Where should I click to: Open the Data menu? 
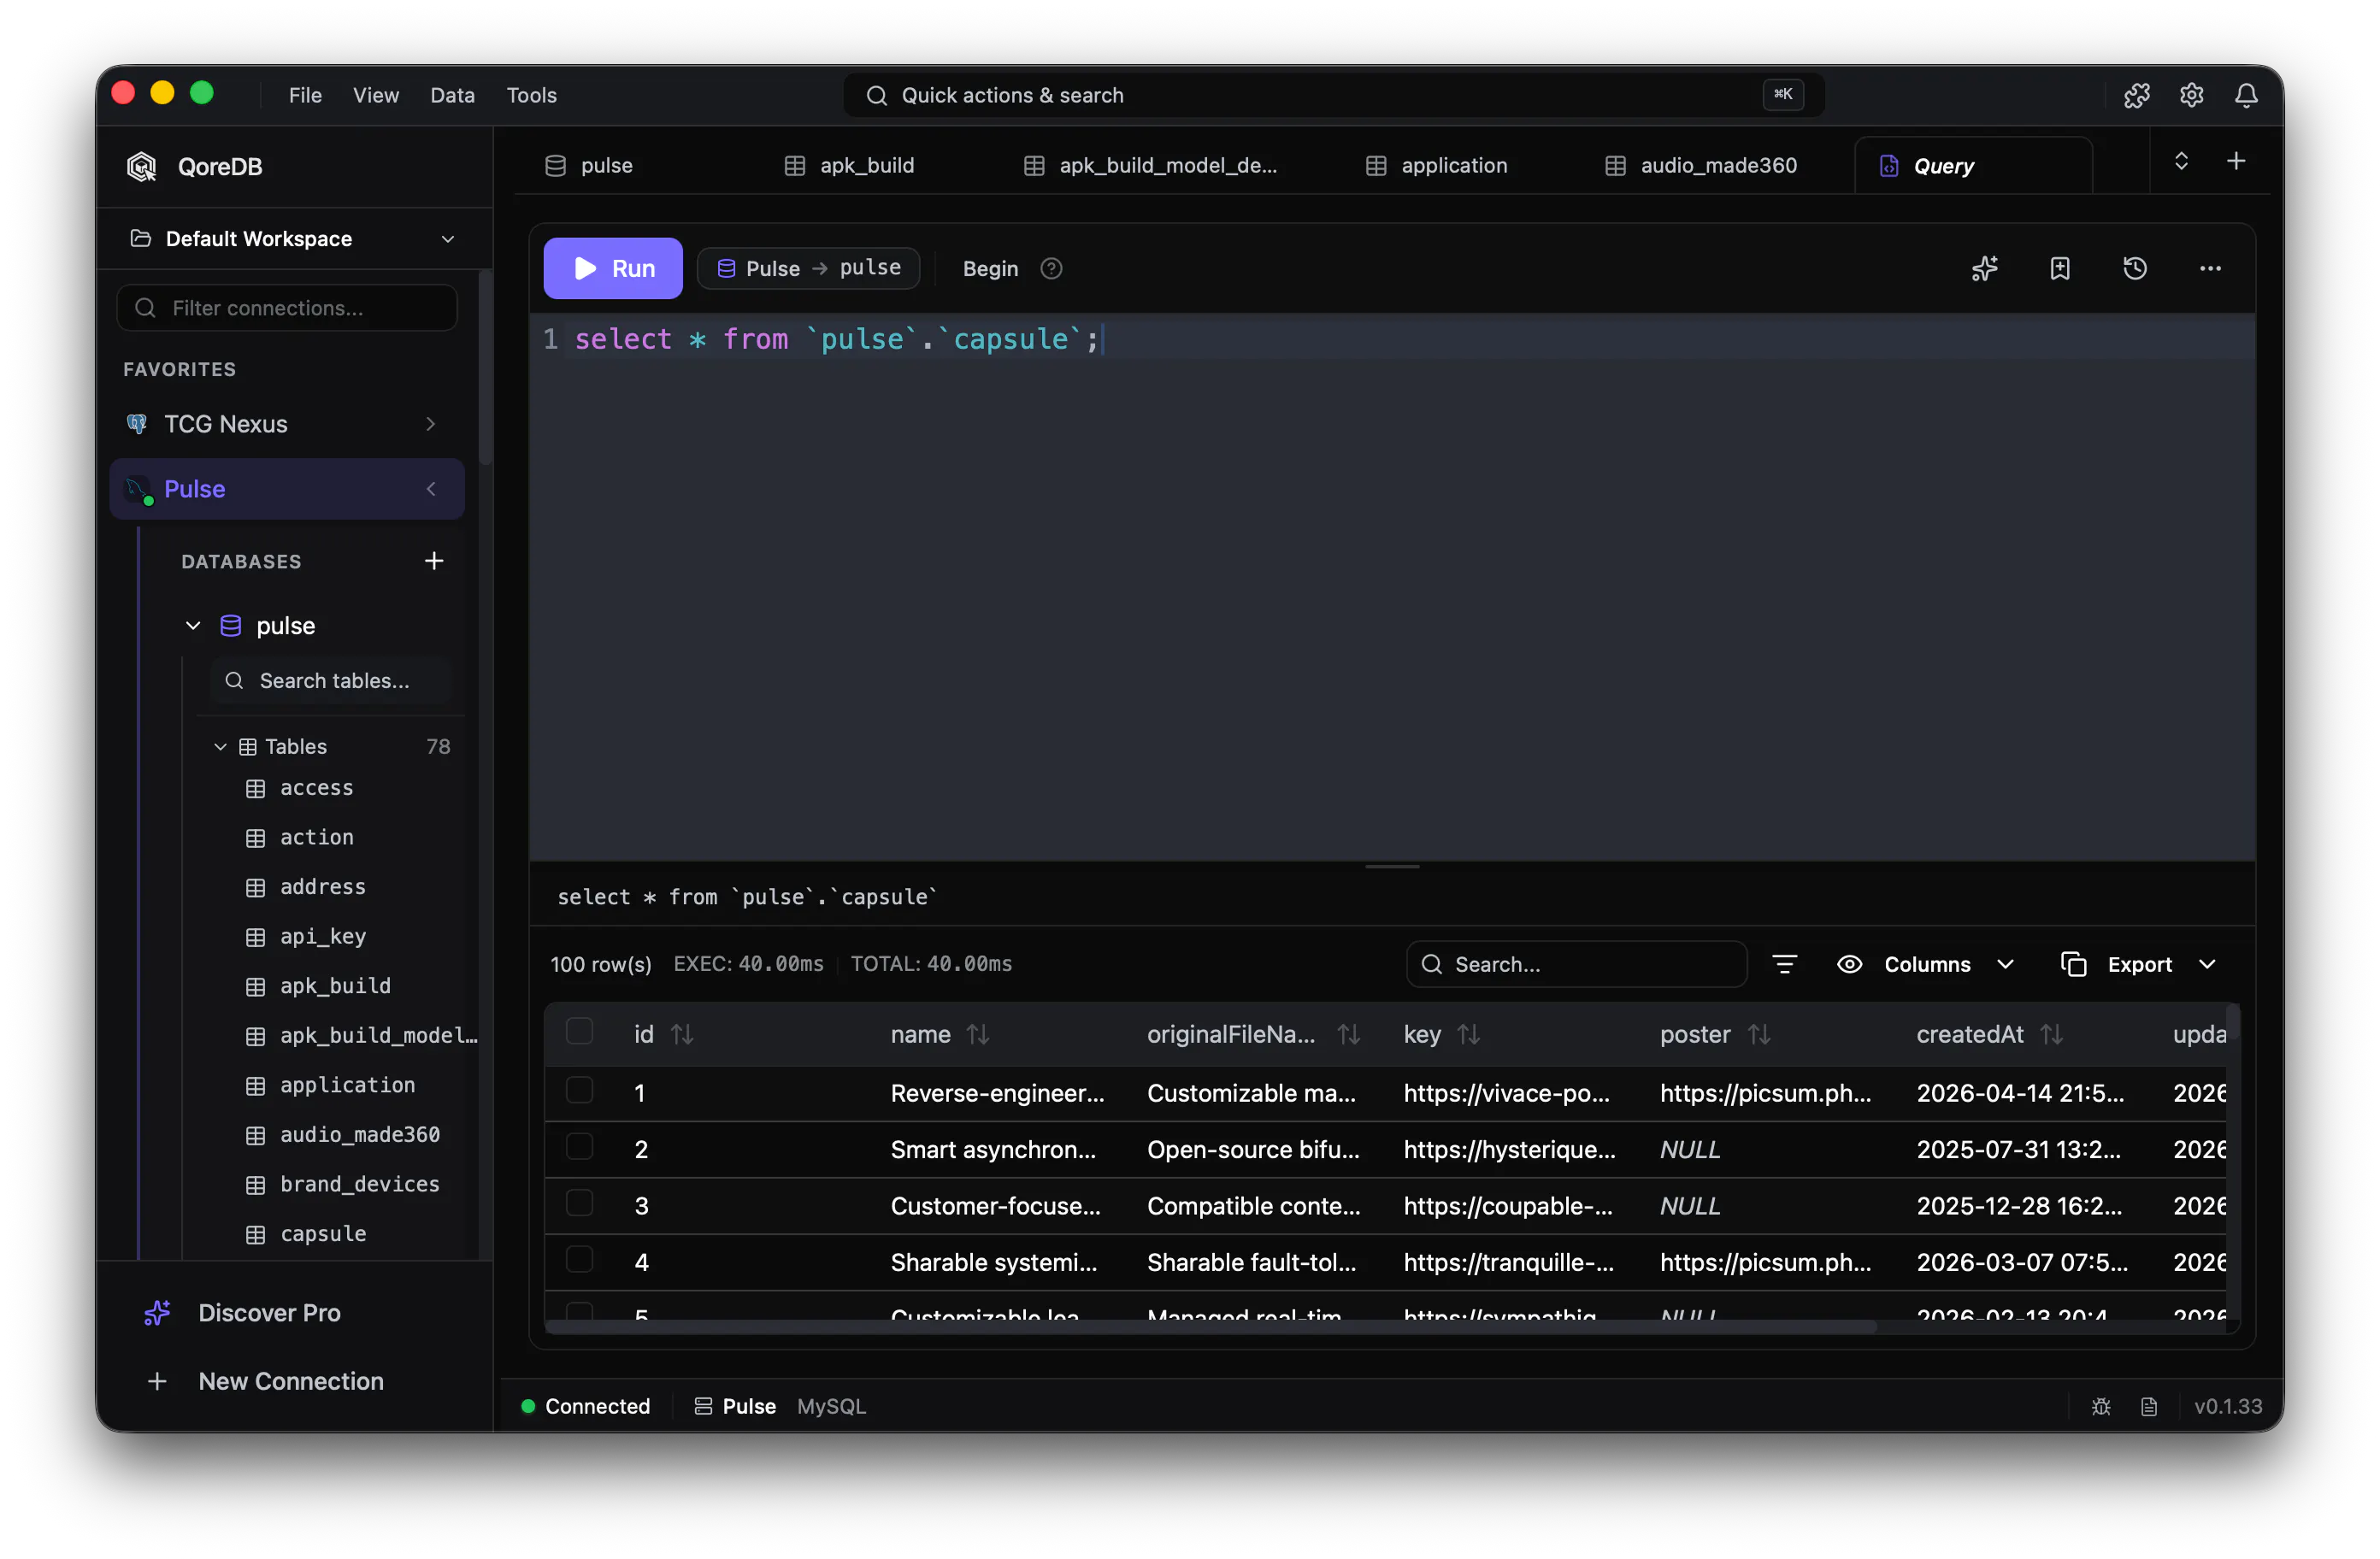point(452,95)
